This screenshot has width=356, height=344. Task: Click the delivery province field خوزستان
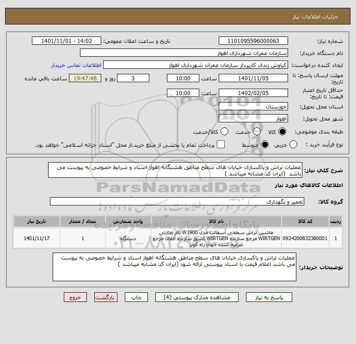(x=253, y=107)
